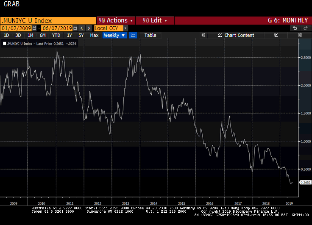Open annotation edit pencil tool
312x225 pixels.
276,35
